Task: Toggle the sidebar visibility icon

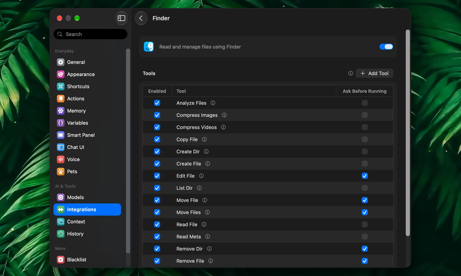Action: [121, 18]
